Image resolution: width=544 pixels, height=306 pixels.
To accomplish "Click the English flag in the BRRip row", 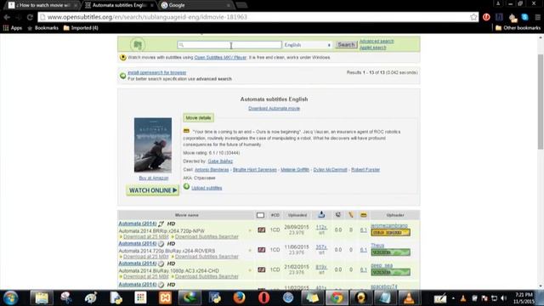I will point(261,230).
